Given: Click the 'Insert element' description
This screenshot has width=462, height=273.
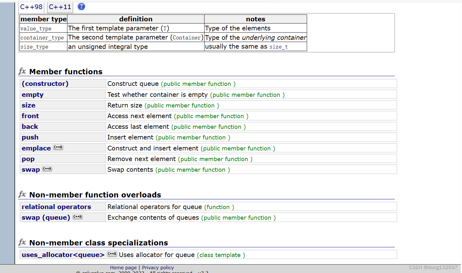Looking at the screenshot, I should pos(130,137).
